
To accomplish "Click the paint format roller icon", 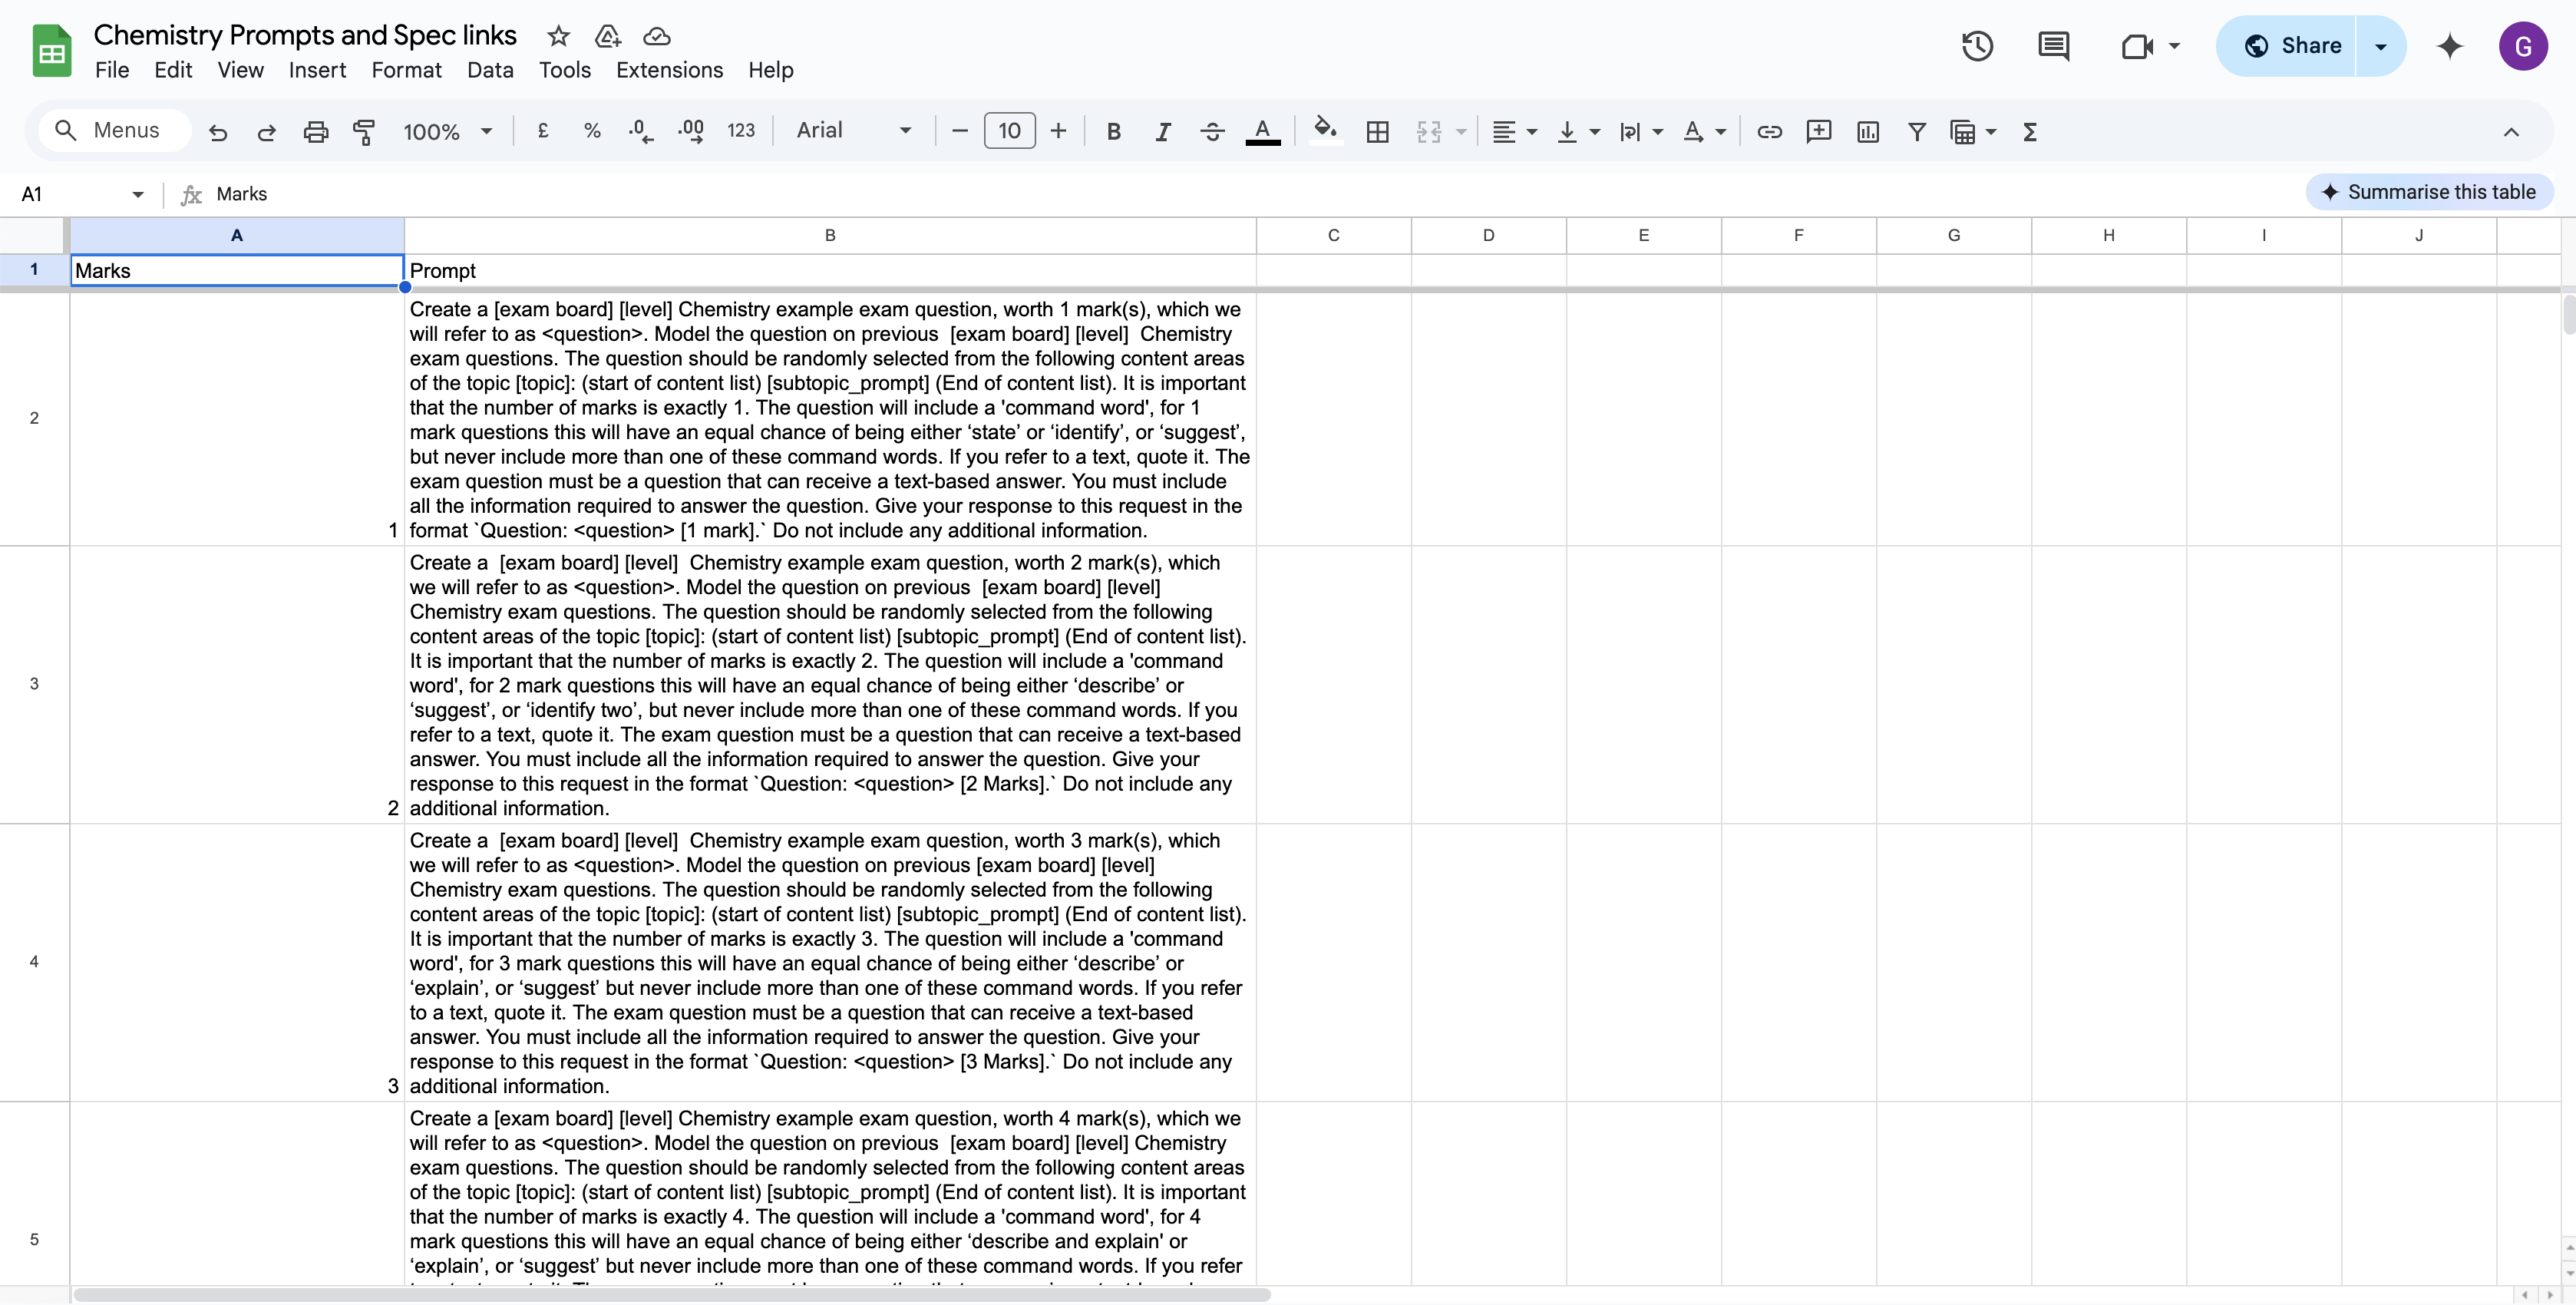I will [x=364, y=131].
